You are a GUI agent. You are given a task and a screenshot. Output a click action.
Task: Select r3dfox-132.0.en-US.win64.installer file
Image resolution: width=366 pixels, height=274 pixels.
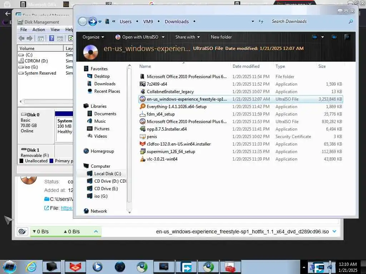tap(241, 144)
